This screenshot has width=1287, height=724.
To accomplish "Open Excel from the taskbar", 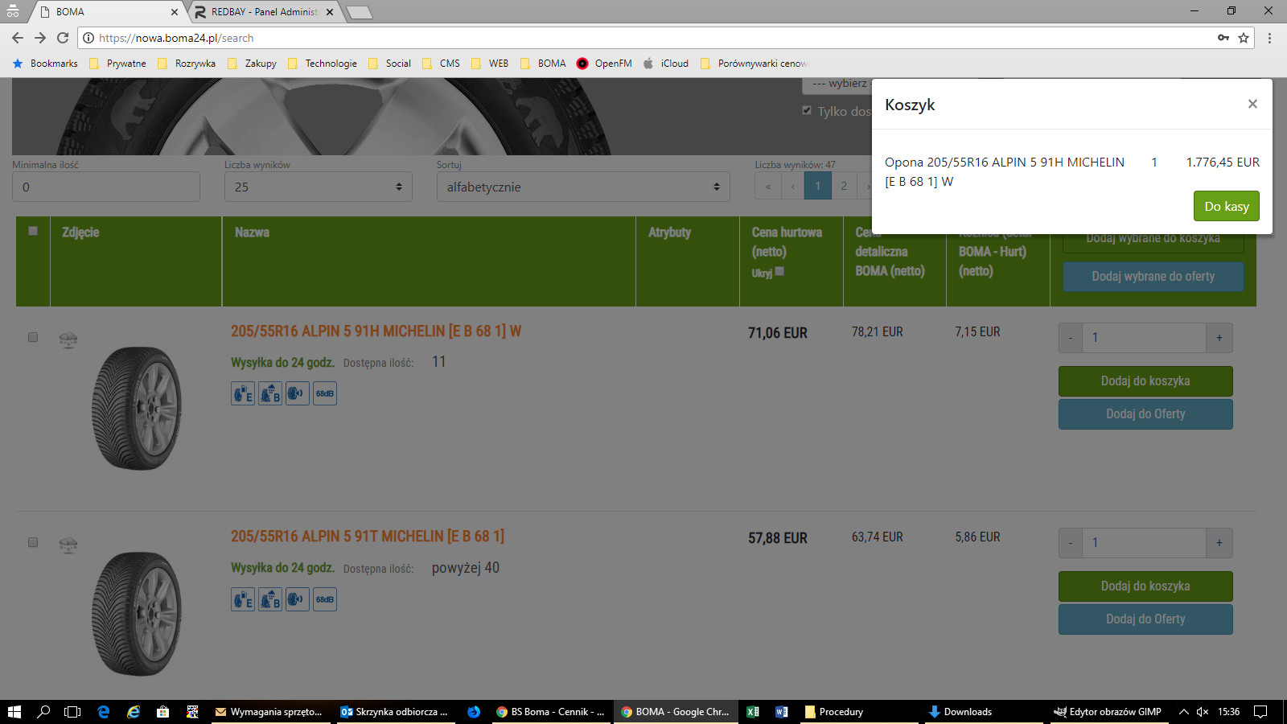I will coord(753,712).
